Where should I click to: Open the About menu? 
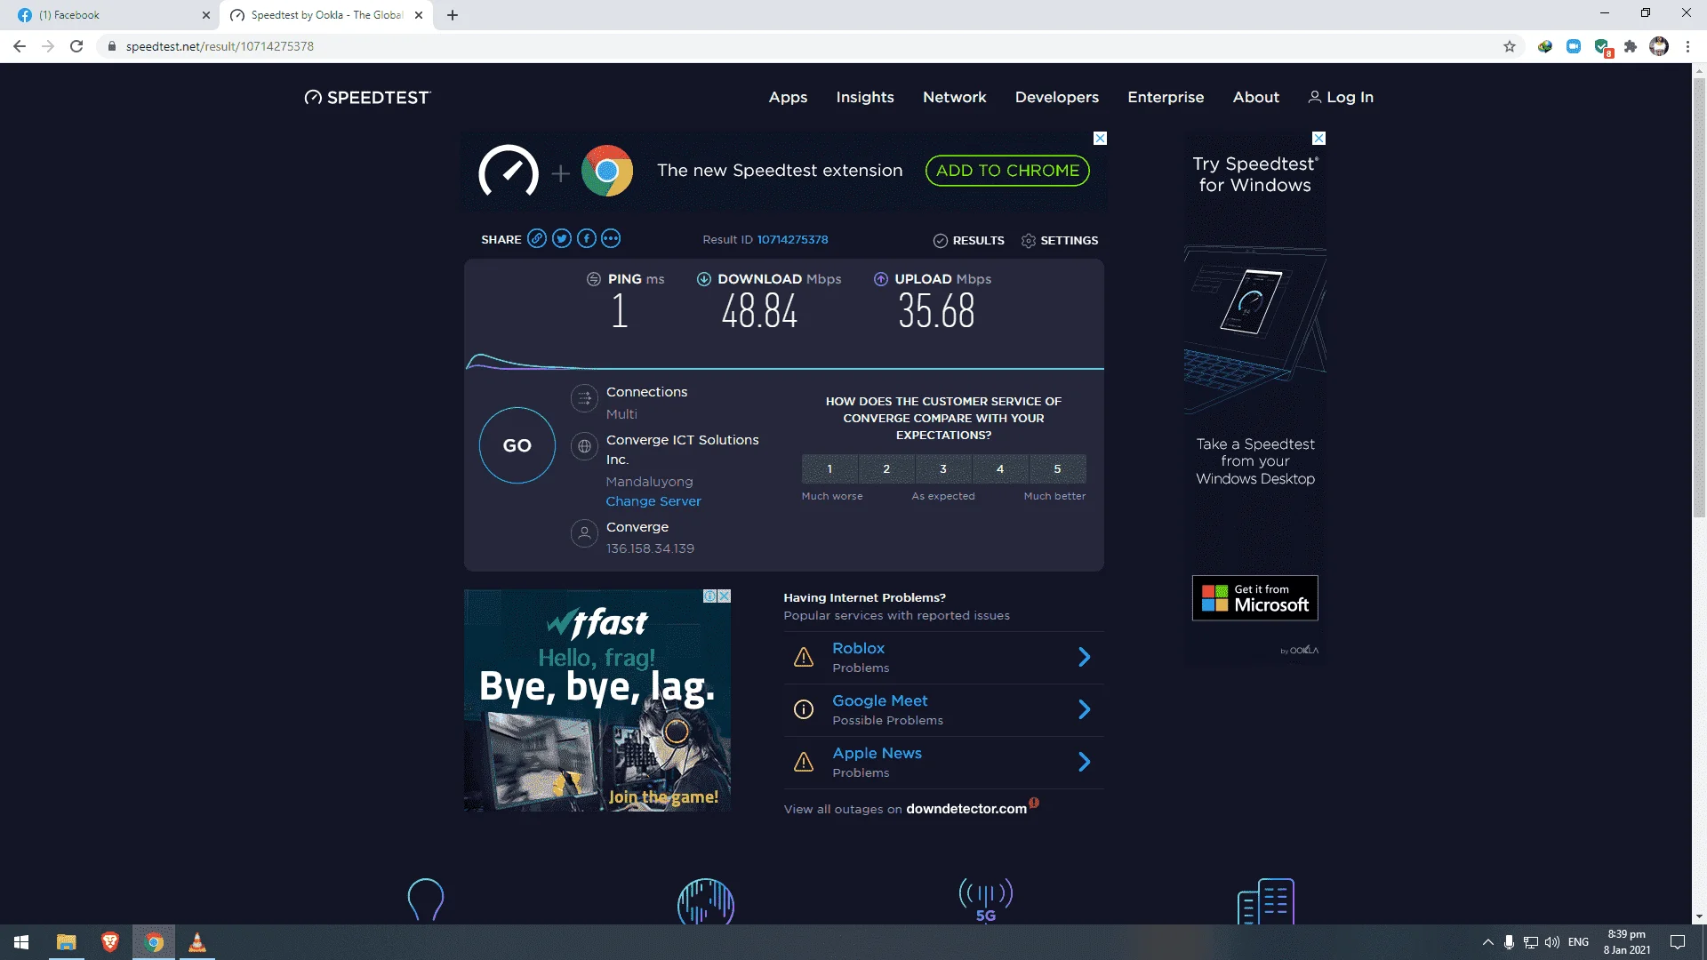click(x=1256, y=97)
